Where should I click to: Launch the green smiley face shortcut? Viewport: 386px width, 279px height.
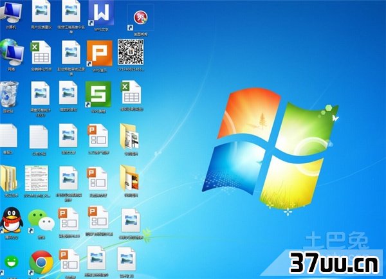tap(12, 262)
